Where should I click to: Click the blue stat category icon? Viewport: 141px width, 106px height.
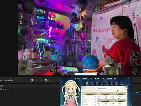pyautogui.click(x=113, y=94)
